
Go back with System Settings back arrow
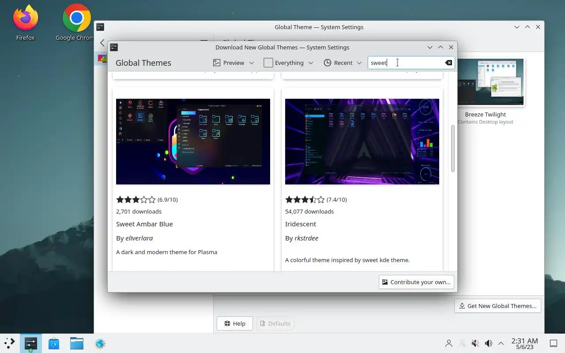click(x=102, y=43)
